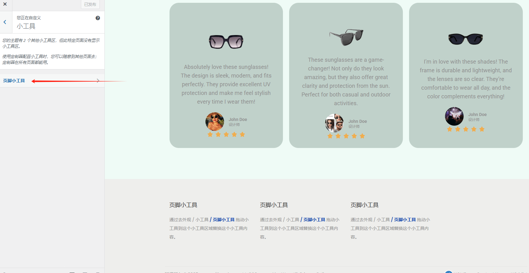Click the star rating under 'Absolutely love' review
The width and height of the screenshot is (529, 273).
(226, 134)
